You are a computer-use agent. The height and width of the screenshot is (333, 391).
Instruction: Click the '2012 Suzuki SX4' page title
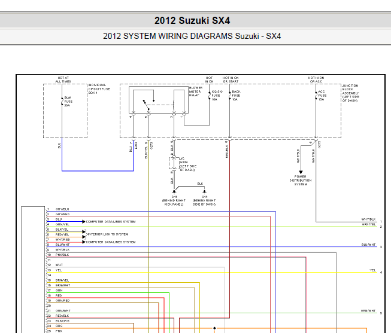tap(192, 21)
